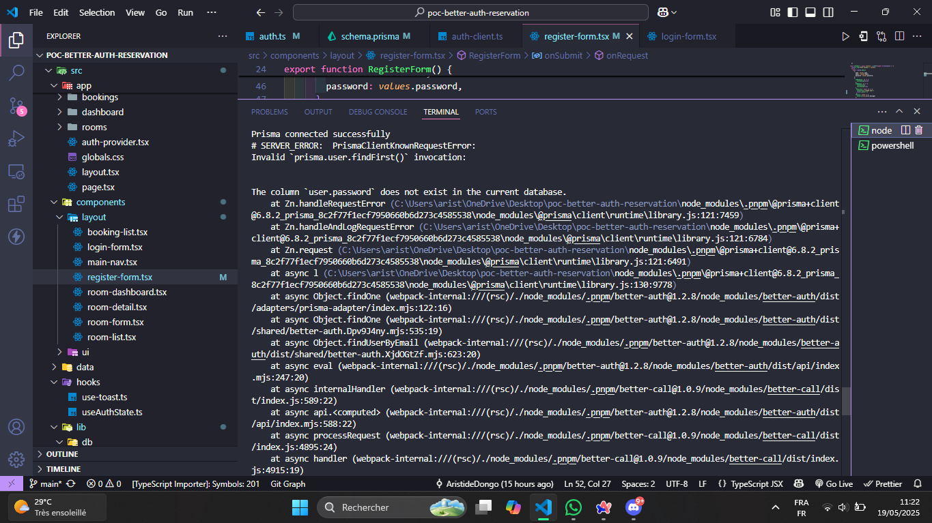
Task: Split the node terminal
Action: pyautogui.click(x=905, y=130)
